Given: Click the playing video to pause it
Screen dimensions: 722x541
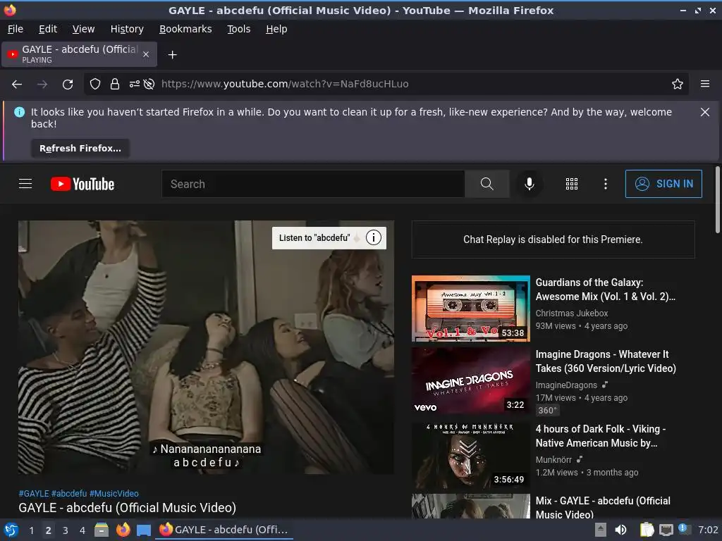Looking at the screenshot, I should pos(206,347).
